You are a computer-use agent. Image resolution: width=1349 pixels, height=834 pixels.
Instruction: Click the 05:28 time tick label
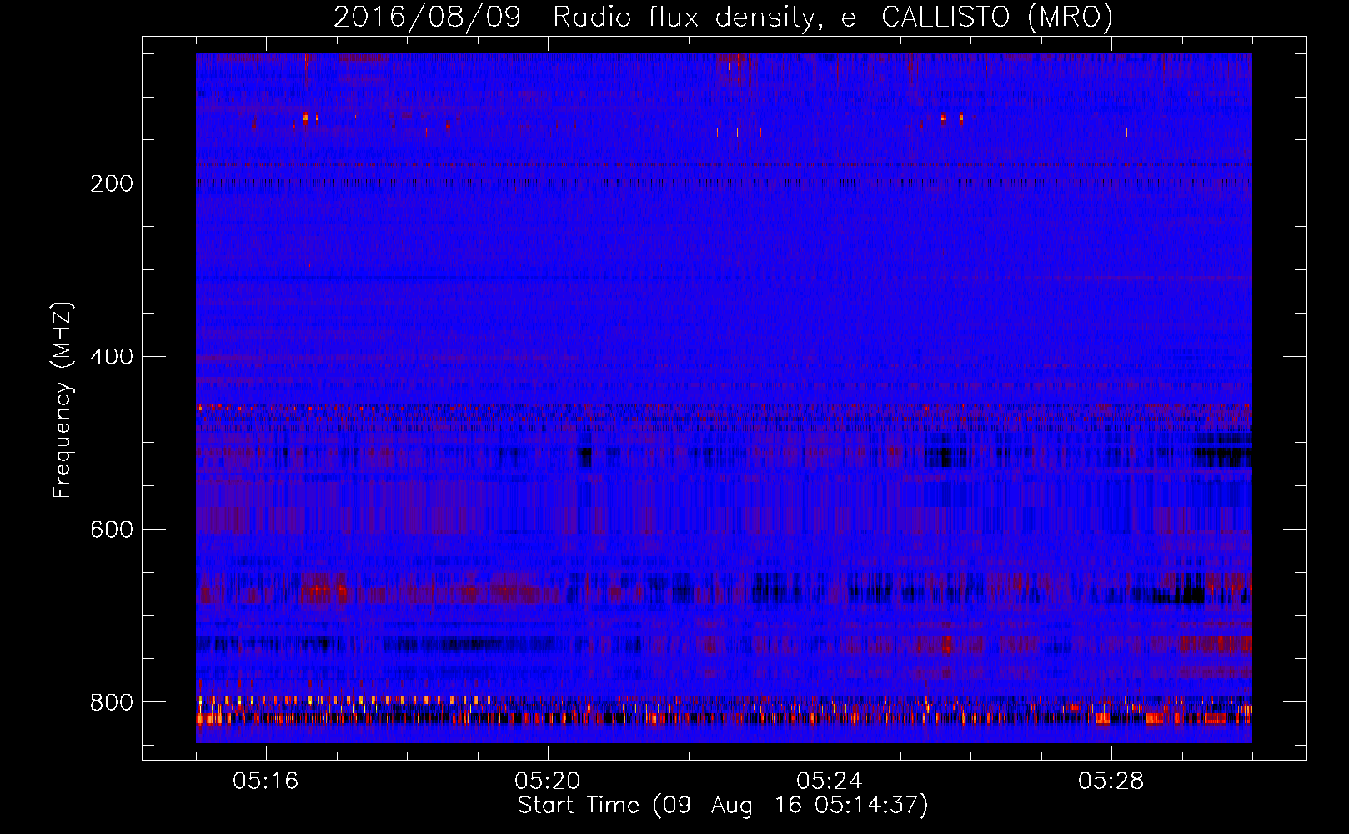(x=1111, y=781)
